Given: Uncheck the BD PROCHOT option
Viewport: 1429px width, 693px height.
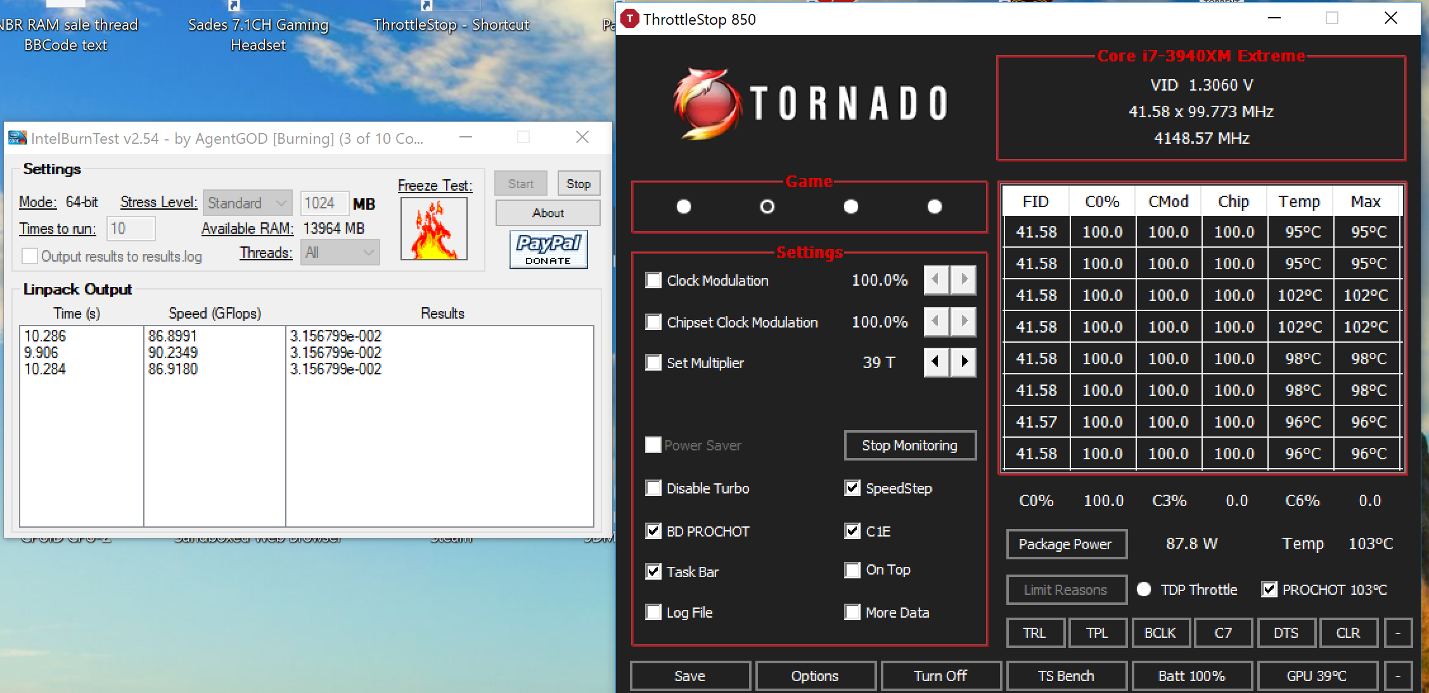Looking at the screenshot, I should (653, 531).
